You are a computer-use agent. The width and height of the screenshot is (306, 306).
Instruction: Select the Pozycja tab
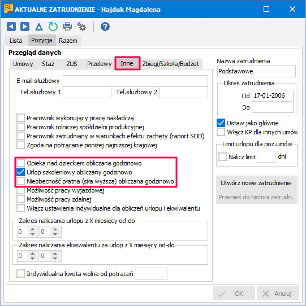point(42,40)
